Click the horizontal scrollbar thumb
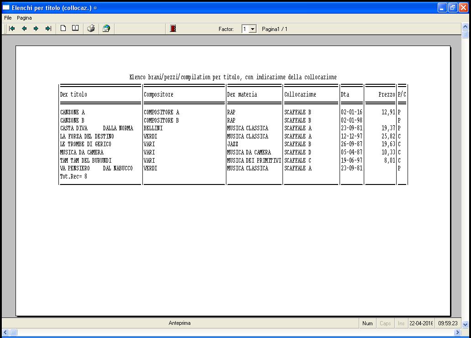 [14, 332]
